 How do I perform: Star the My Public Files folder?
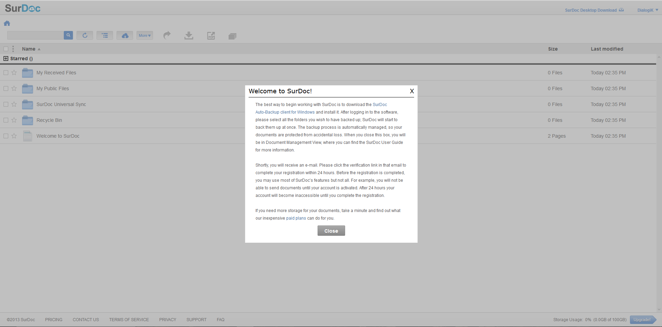pos(14,88)
